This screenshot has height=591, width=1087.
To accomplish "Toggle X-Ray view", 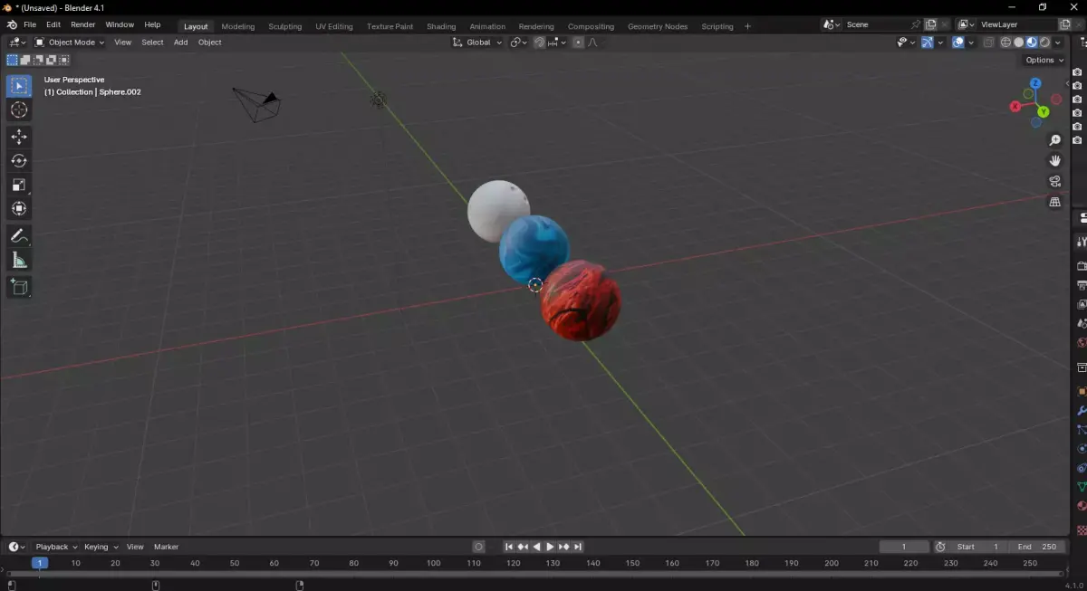I will [x=988, y=43].
